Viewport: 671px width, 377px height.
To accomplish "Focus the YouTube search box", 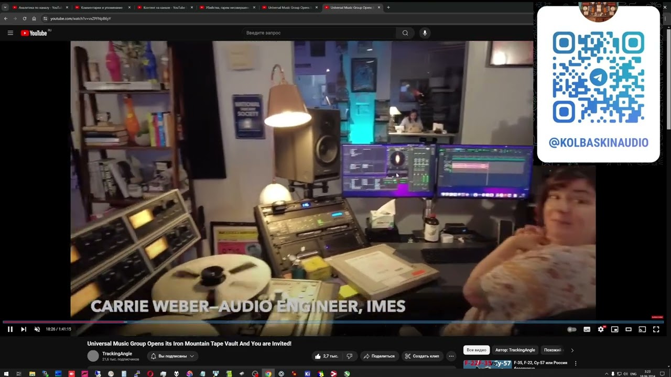I will (319, 33).
